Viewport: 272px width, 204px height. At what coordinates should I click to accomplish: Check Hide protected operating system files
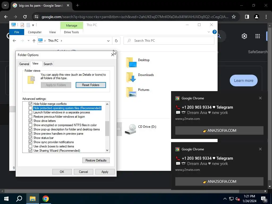click(30, 108)
